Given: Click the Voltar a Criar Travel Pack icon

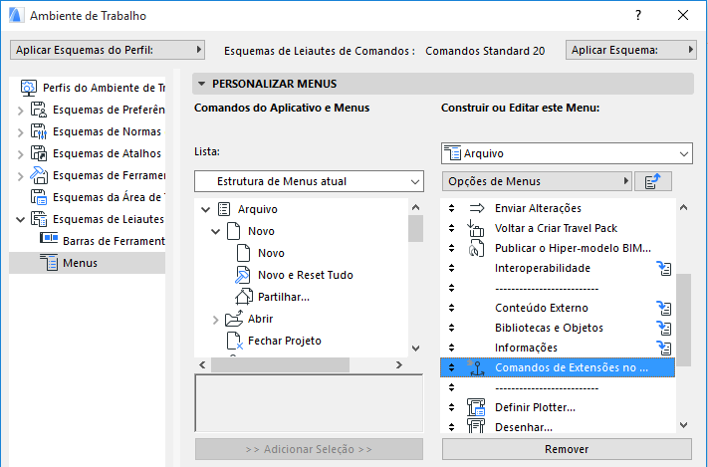Looking at the screenshot, I should 476,228.
